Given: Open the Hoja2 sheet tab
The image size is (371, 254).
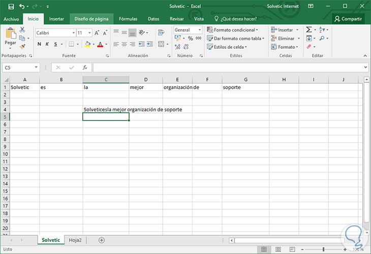Looking at the screenshot, I should pos(75,240).
